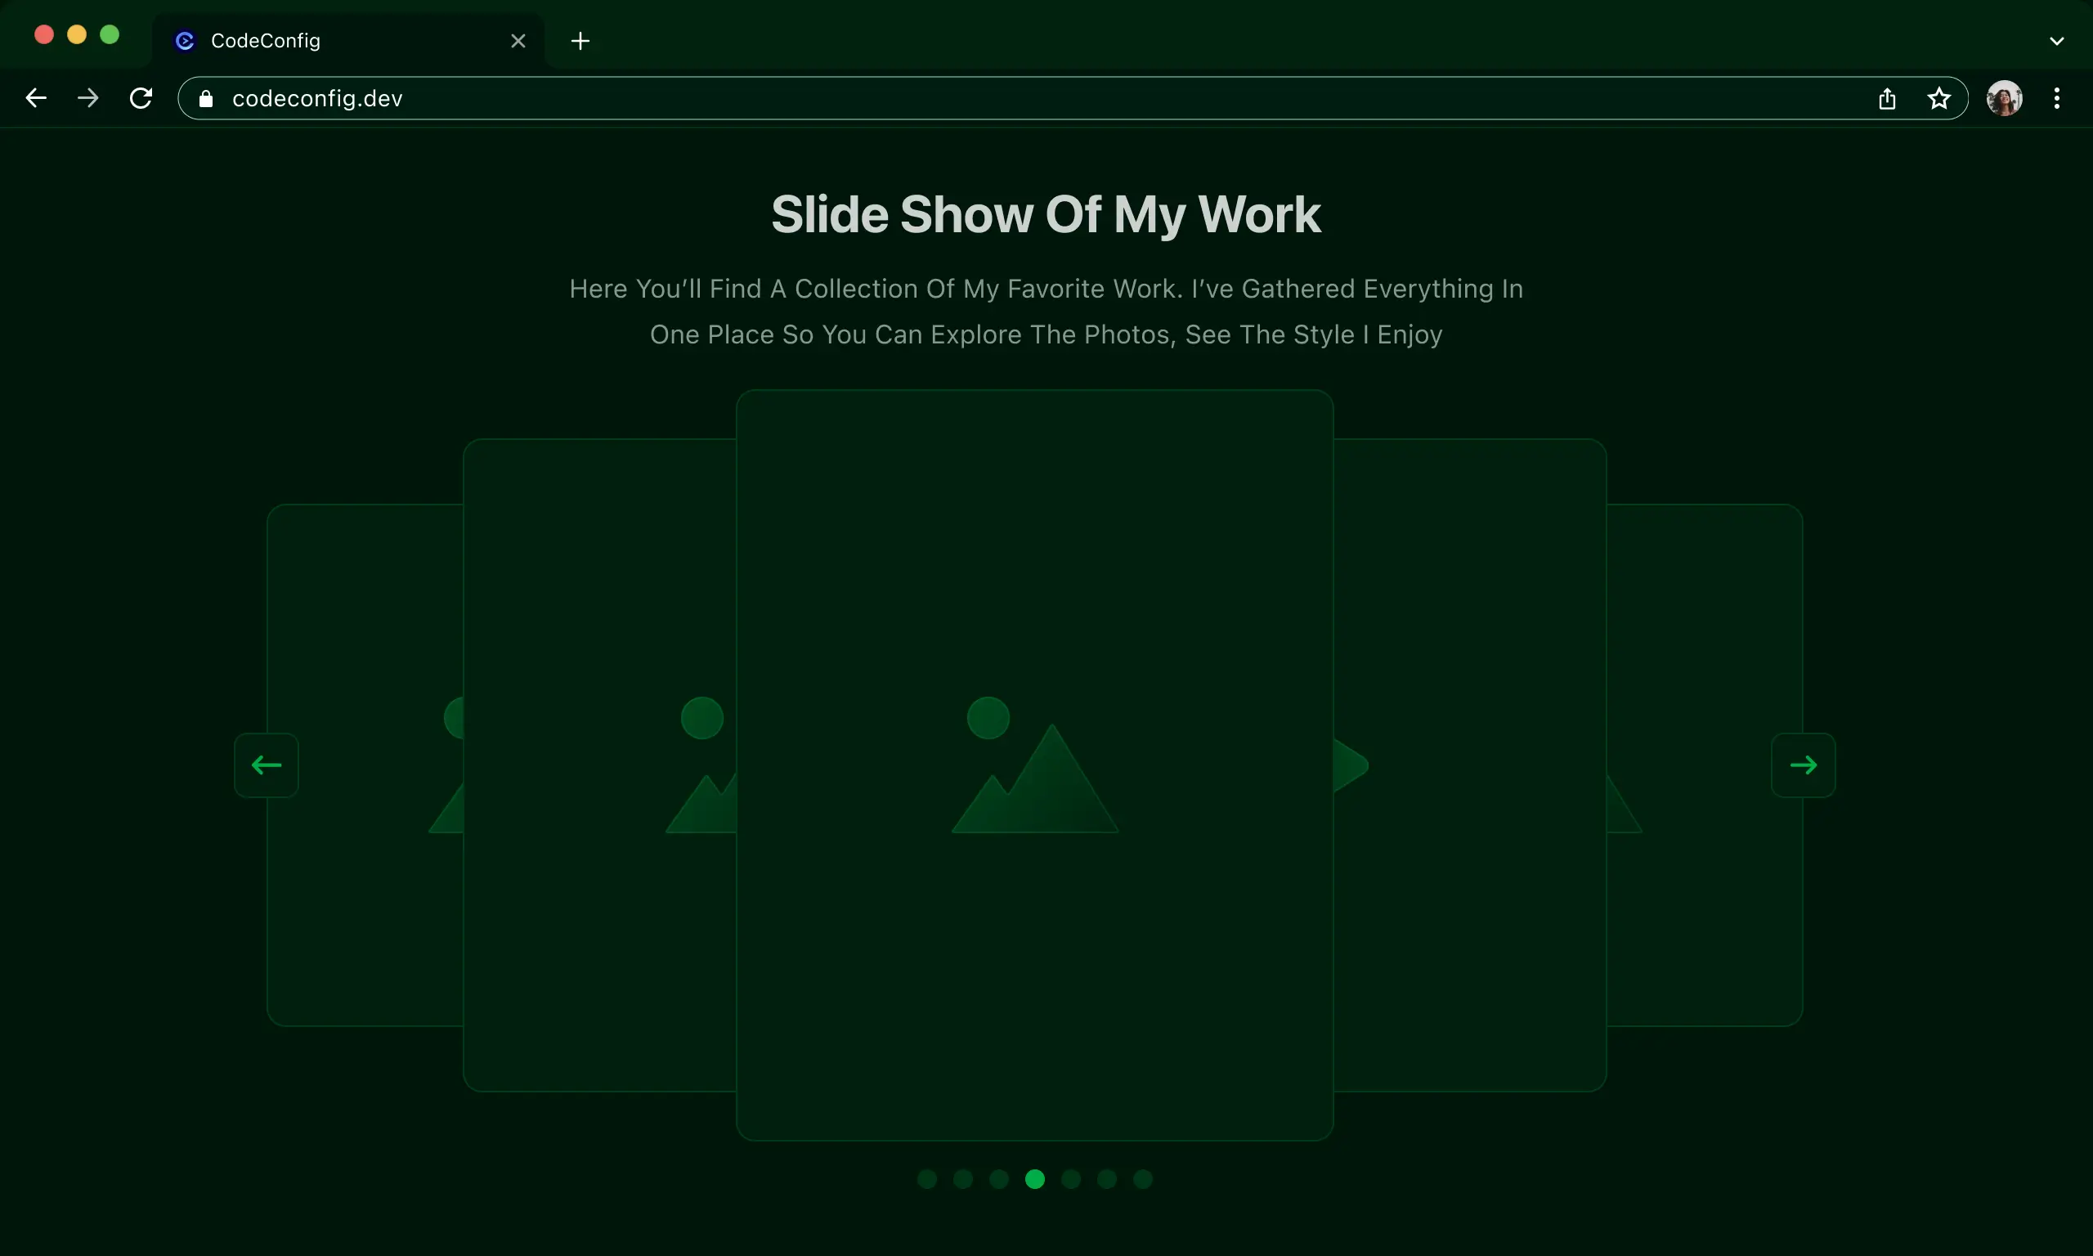
Task: Click the CodeConfig favicon in the browser tab
Action: (185, 40)
